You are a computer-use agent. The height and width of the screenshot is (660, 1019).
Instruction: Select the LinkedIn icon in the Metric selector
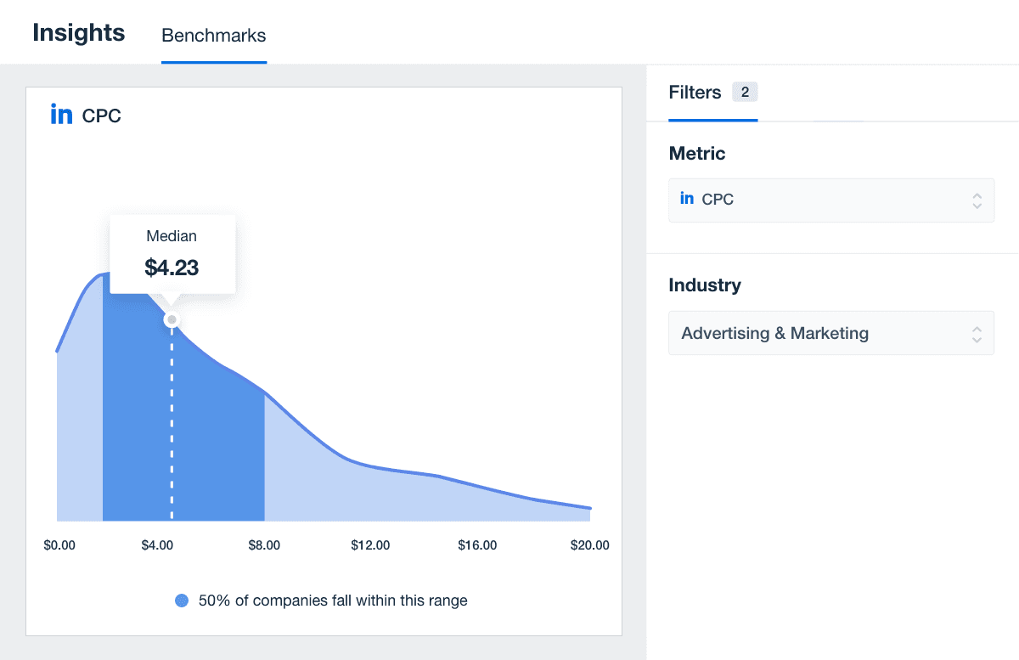point(686,198)
